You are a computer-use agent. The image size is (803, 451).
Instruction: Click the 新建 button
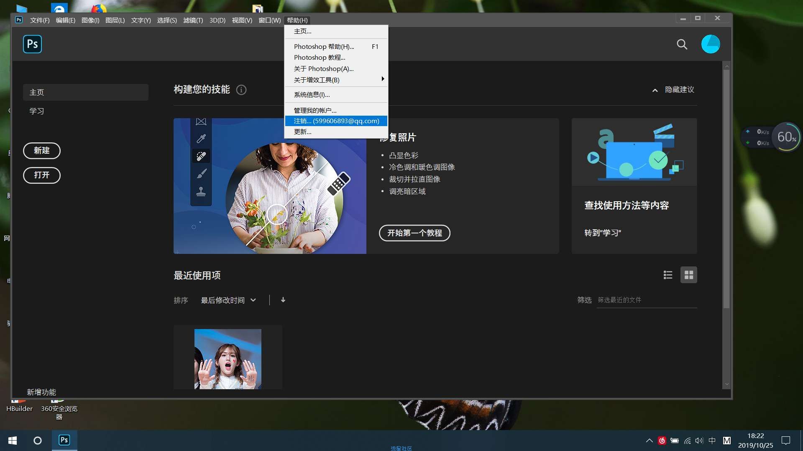click(41, 150)
